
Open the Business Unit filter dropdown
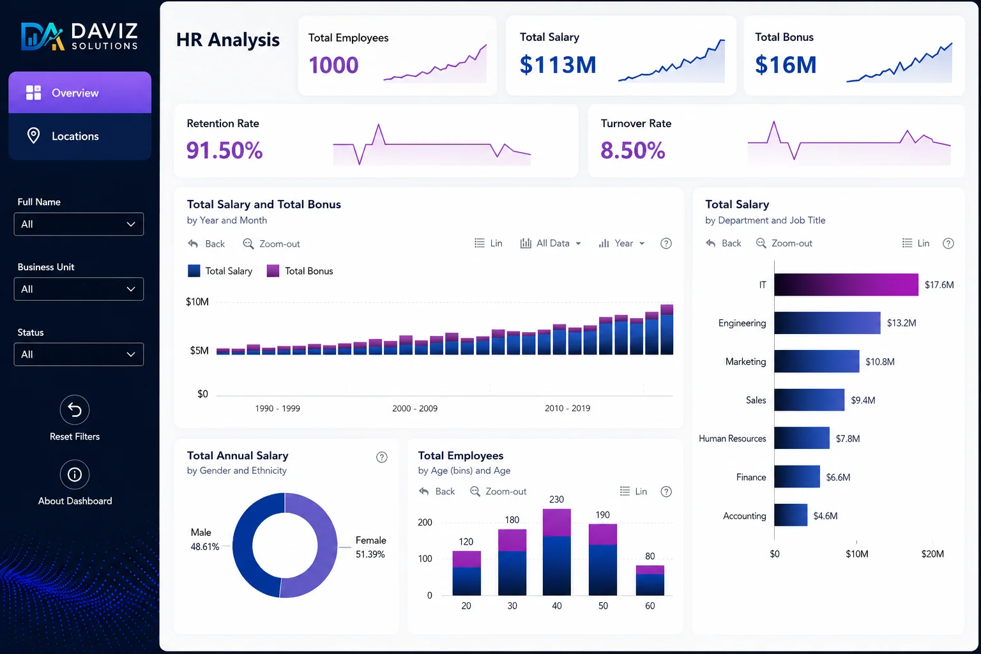(79, 289)
